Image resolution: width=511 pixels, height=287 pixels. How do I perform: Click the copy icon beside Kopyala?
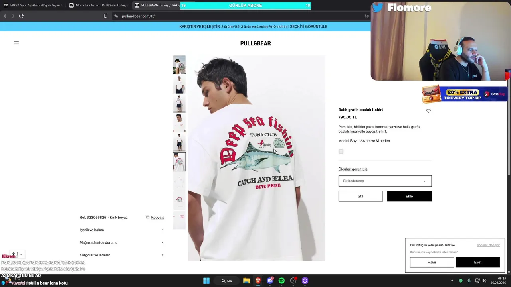[x=148, y=218]
